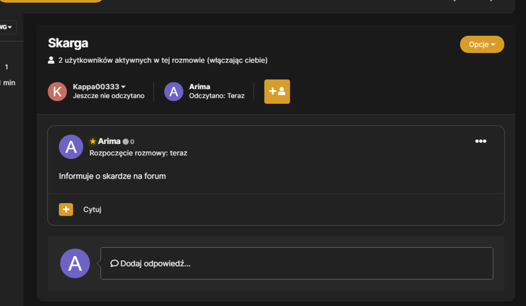This screenshot has width=526, height=306.
Task: Click 'Odczytano: Teraz' status text
Action: (217, 96)
